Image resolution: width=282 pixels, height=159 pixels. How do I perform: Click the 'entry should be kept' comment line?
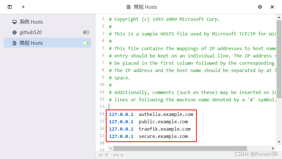pyautogui.click(x=192, y=56)
